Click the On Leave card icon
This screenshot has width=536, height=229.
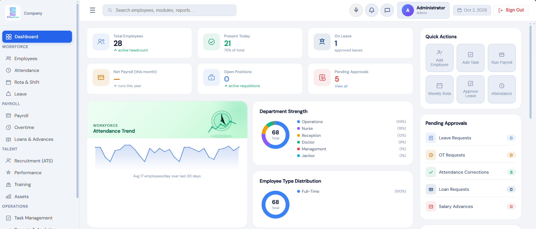tap(322, 42)
